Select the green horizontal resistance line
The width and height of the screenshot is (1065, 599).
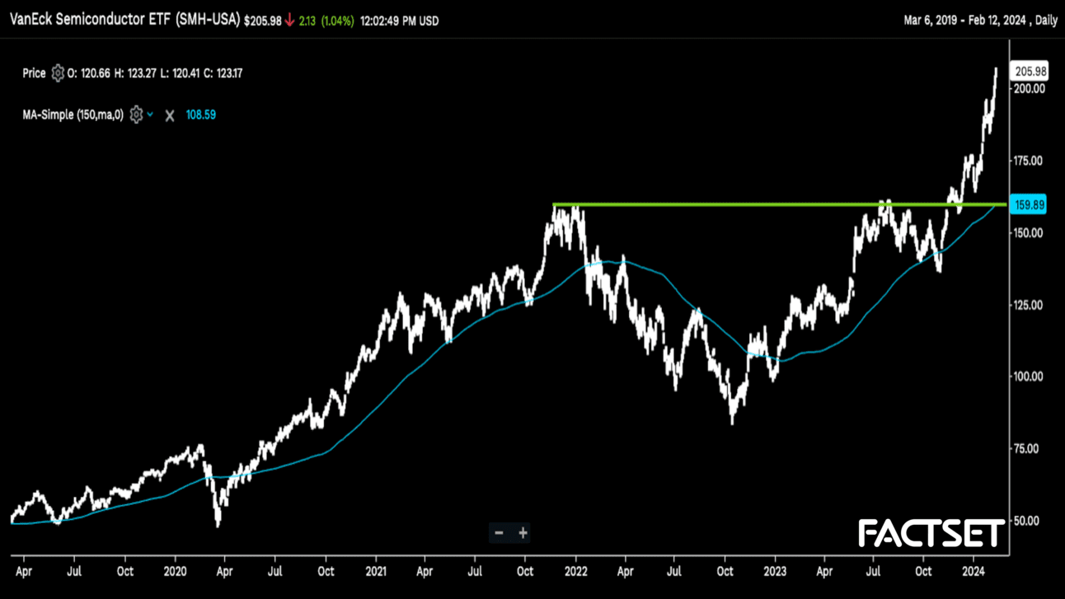779,204
